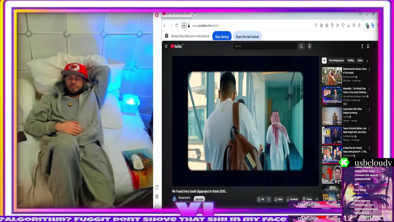Open 'Construction Fails: When Projects' video
Image resolution: width=394 pixels, height=222 pixels.
click(332, 116)
